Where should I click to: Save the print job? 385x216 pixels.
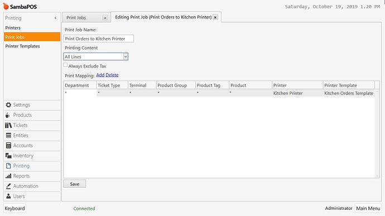tap(75, 184)
